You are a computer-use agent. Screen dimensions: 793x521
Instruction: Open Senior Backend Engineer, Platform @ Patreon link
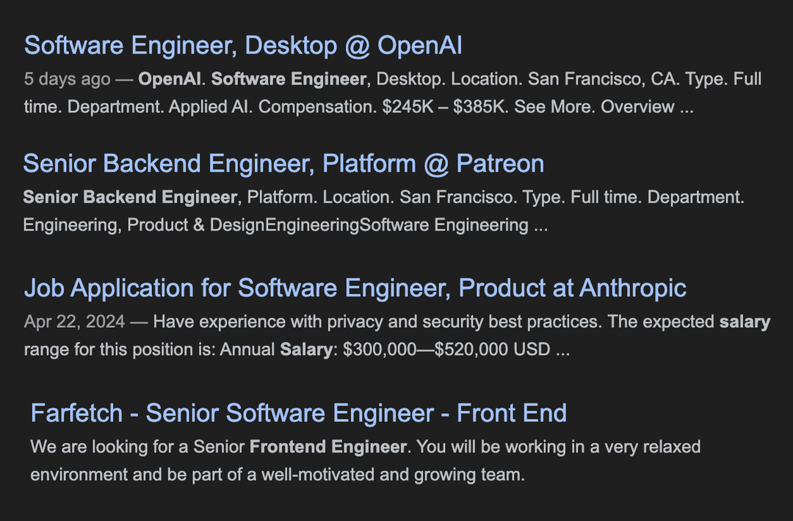tap(283, 163)
